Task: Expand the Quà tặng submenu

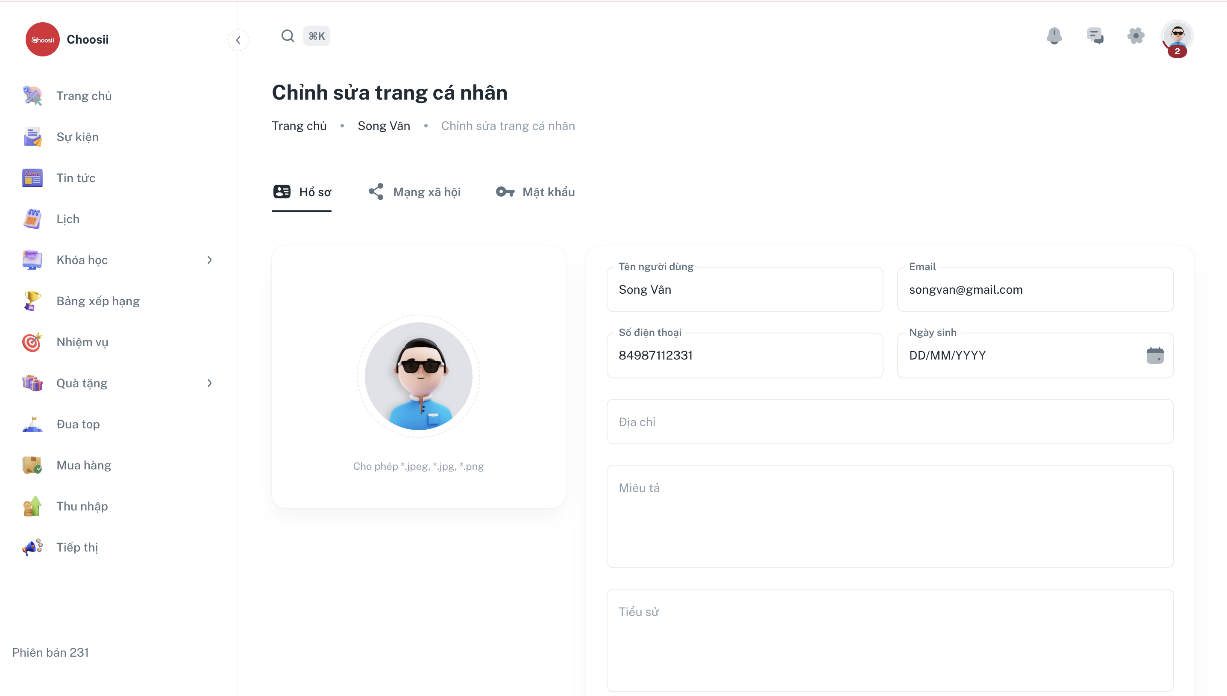Action: [209, 383]
